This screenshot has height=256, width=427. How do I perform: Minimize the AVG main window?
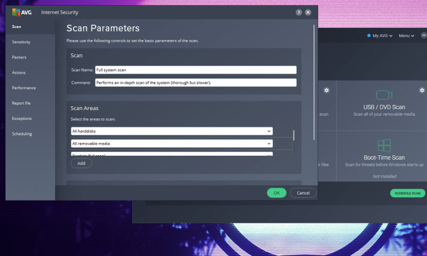tap(424, 35)
